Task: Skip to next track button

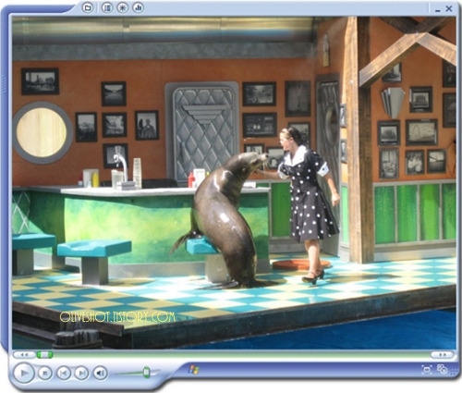Action: [82, 374]
